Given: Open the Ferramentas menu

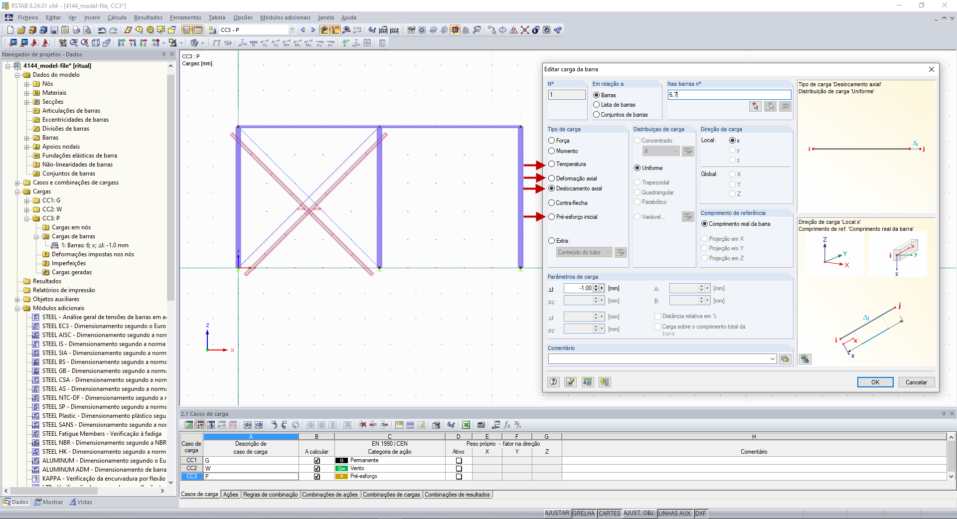Looking at the screenshot, I should tap(185, 17).
